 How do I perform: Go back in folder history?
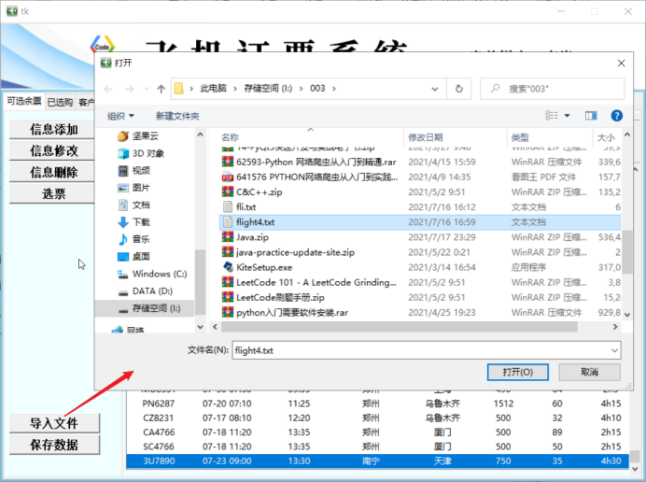tap(109, 89)
